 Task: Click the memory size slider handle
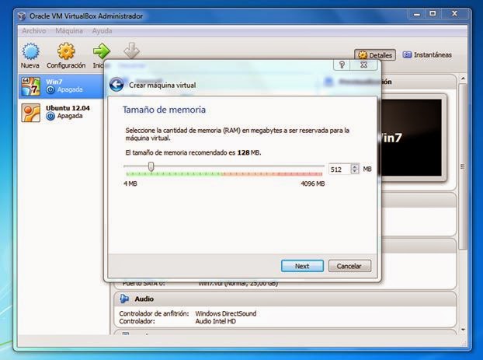[151, 166]
